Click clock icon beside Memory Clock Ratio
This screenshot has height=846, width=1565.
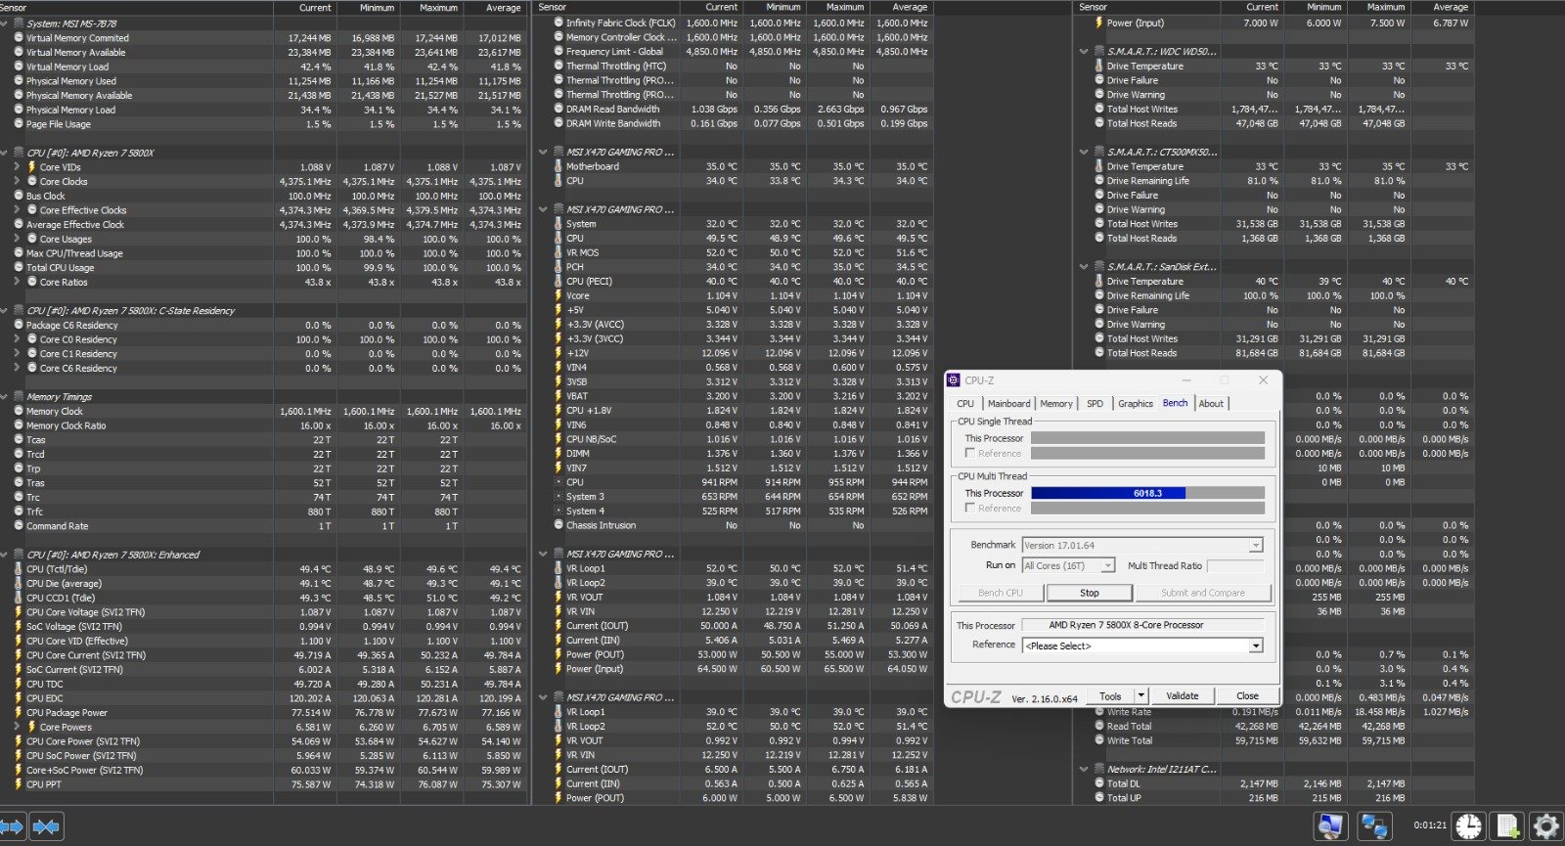[x=19, y=425]
